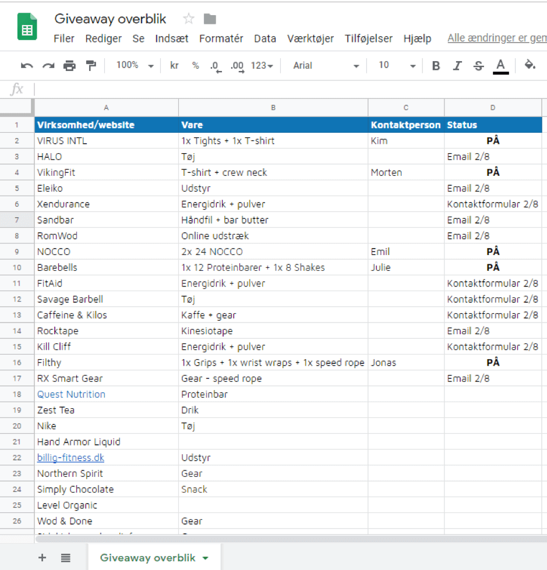Open the Data menu
The width and height of the screenshot is (547, 570).
click(265, 38)
